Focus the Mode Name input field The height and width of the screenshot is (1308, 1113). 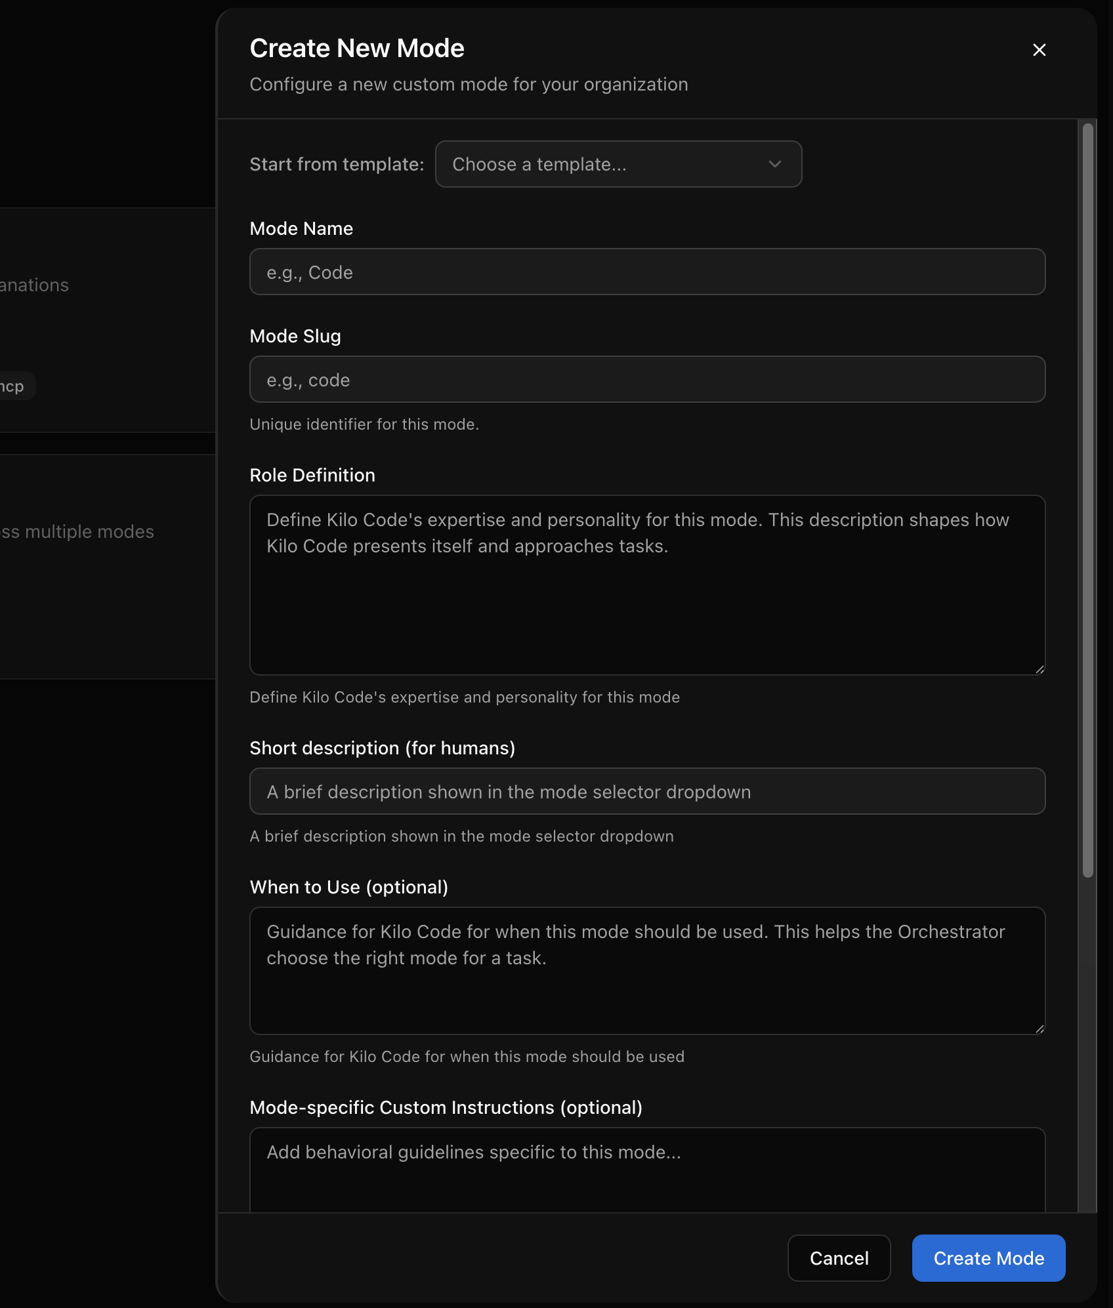pos(647,272)
